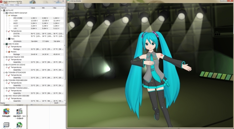This screenshot has height=129, width=234.
Task: Click the NUM indicator in the status bar
Action: 56,103
